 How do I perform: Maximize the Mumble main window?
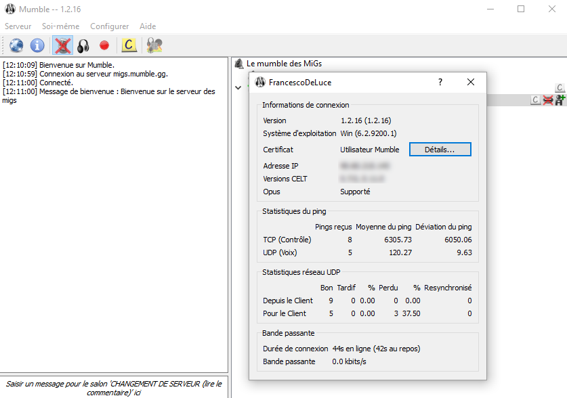[521, 9]
